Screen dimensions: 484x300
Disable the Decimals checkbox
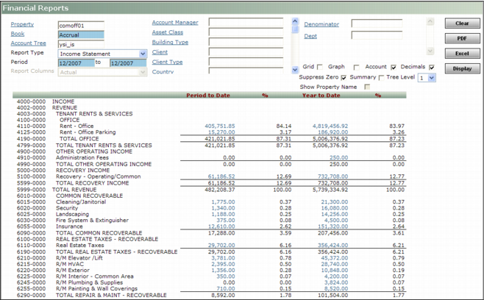[432, 67]
